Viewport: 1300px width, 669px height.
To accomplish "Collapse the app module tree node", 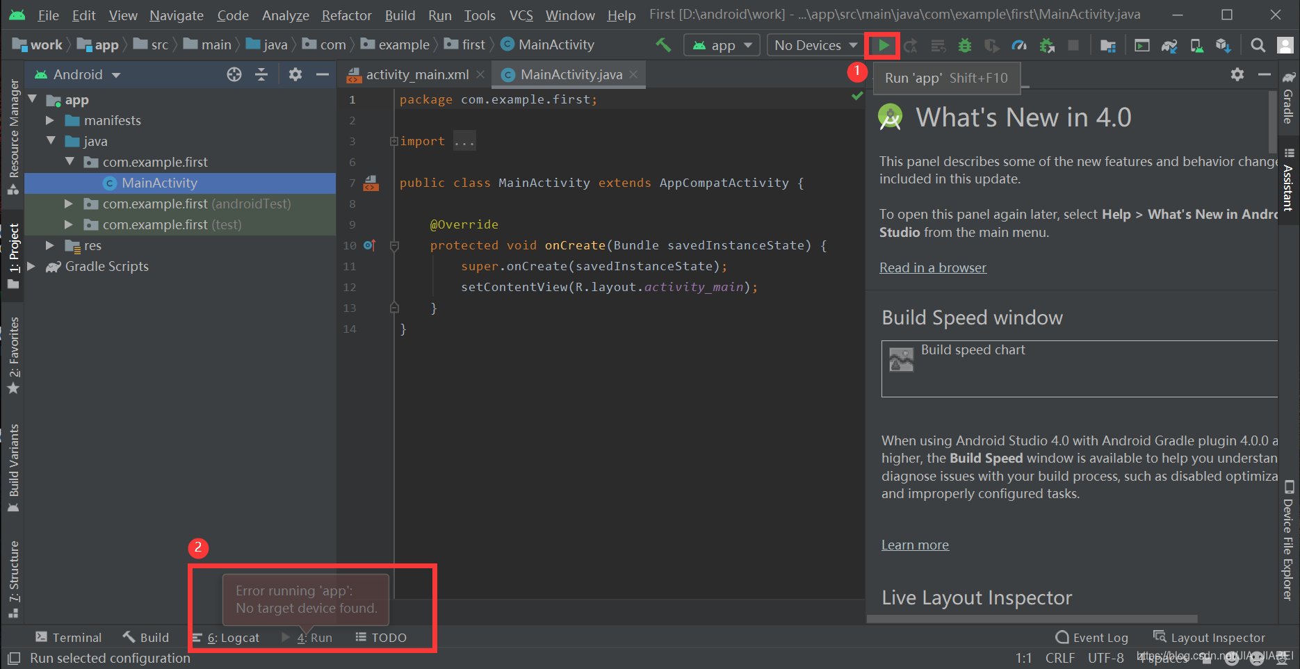I will click(32, 99).
